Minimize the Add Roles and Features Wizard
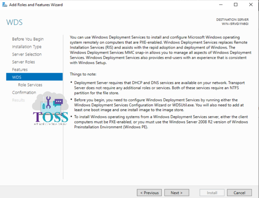 220,5
